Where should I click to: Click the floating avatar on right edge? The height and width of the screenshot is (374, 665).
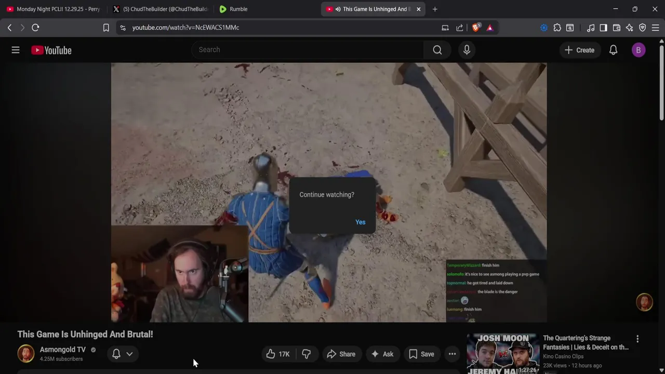(x=644, y=302)
